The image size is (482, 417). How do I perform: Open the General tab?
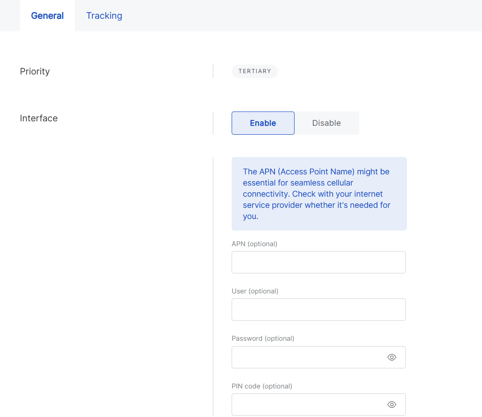coord(47,16)
